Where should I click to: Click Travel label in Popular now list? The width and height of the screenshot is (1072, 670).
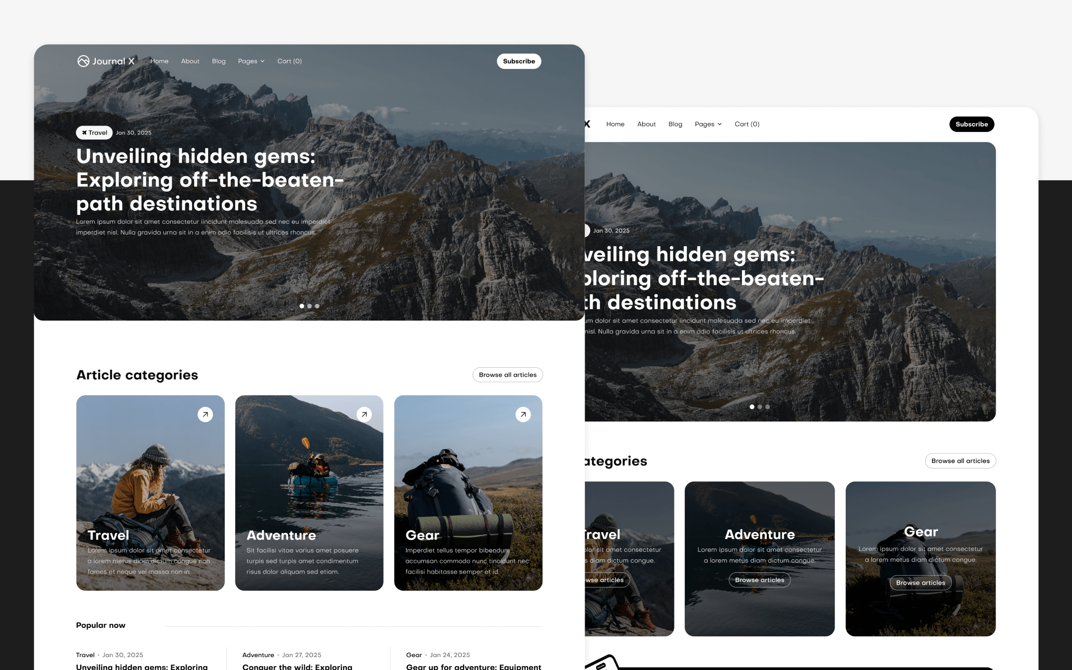click(85, 655)
